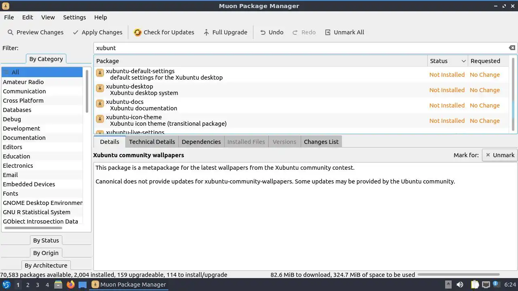The image size is (518, 291).
Task: Select the Fonts category
Action: click(x=42, y=194)
